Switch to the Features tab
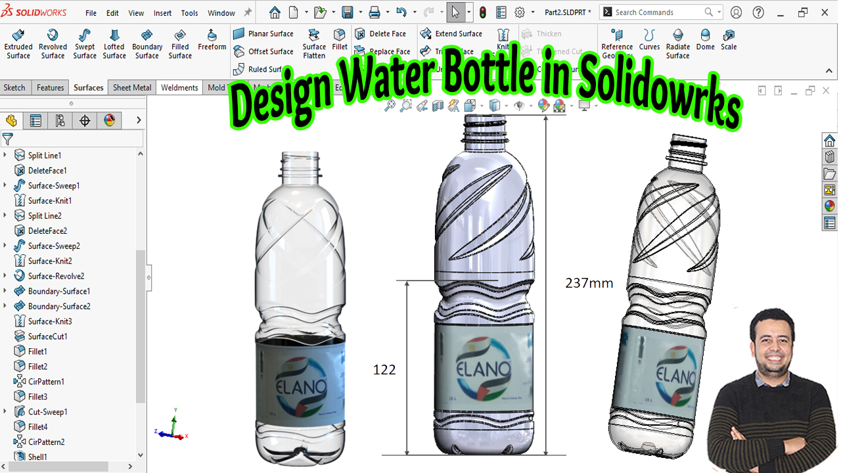841x473 pixels. [x=51, y=87]
